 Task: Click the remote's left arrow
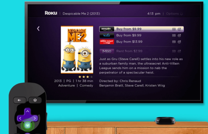click(x=20, y=118)
